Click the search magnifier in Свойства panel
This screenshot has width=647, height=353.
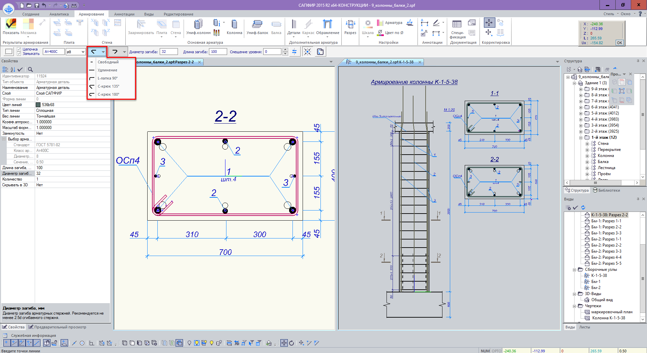[30, 69]
